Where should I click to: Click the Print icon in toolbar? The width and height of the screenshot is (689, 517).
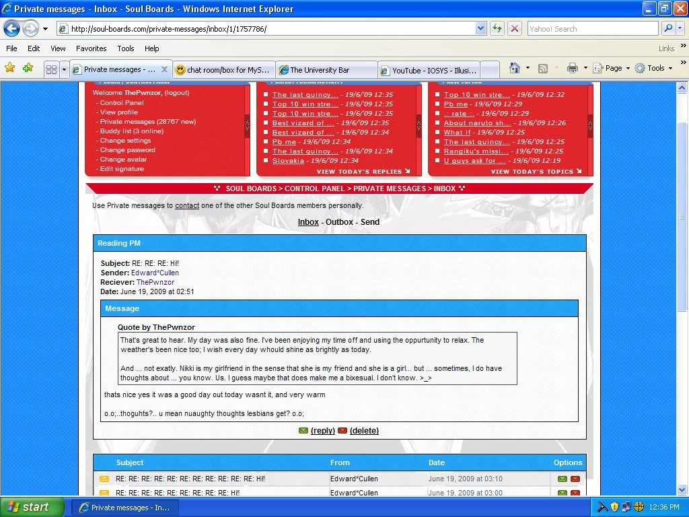click(572, 68)
